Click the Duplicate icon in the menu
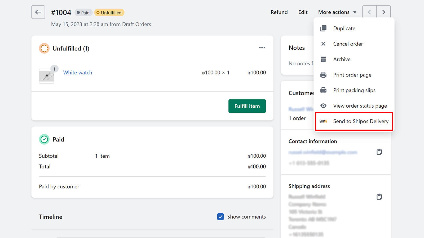Image resolution: width=424 pixels, height=238 pixels. [323, 28]
